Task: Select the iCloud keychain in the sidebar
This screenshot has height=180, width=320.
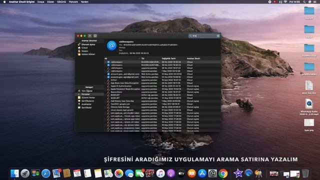Action: (84, 48)
